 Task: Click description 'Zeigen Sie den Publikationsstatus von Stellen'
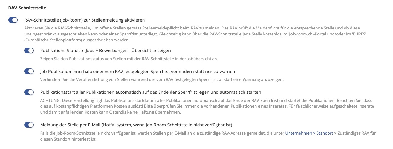(x=129, y=59)
